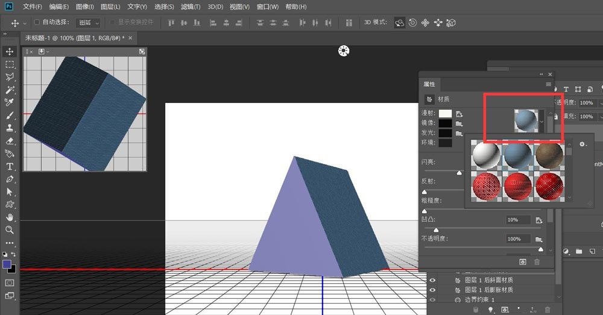Image resolution: width=603 pixels, height=315 pixels.
Task: Select the Hand tool
Action: click(10, 217)
